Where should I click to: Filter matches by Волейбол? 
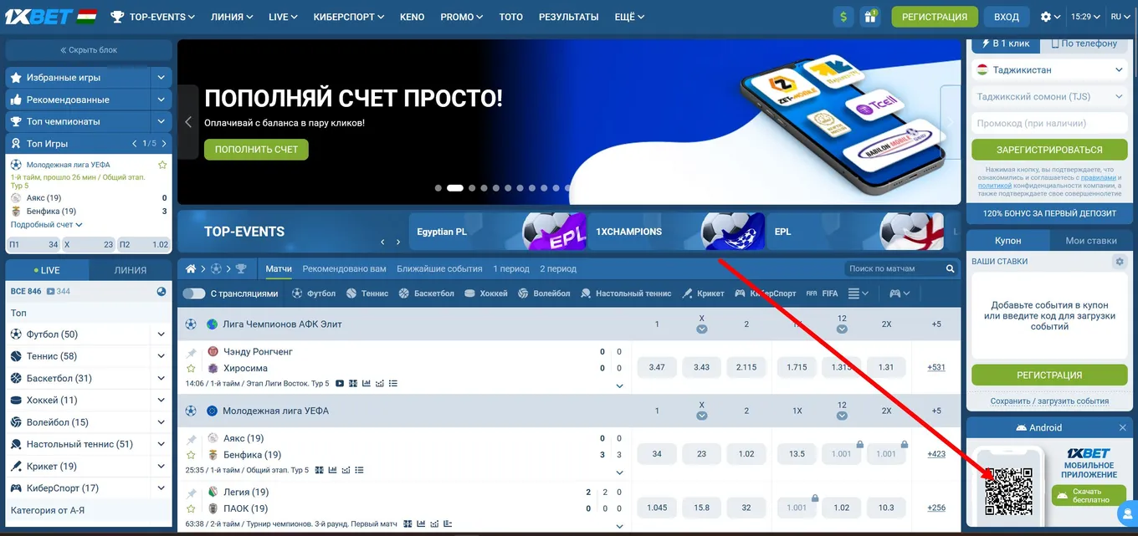click(x=544, y=294)
